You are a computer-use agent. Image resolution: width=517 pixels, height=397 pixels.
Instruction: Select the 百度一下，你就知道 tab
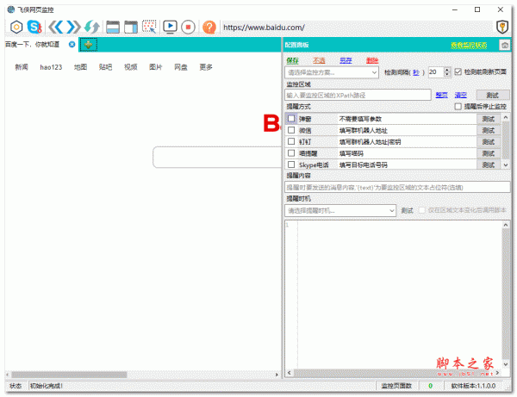pyautogui.click(x=33, y=44)
